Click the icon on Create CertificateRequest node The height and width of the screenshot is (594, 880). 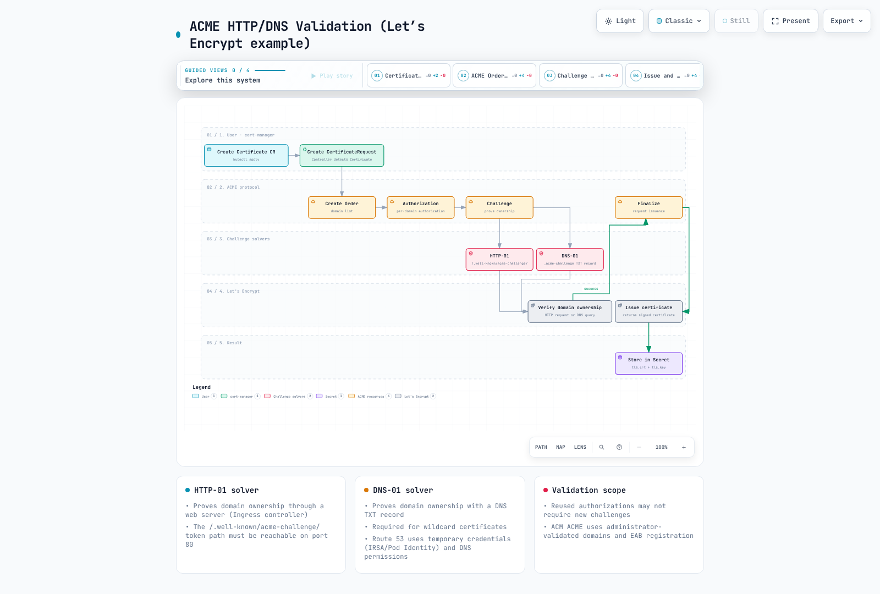click(x=305, y=149)
